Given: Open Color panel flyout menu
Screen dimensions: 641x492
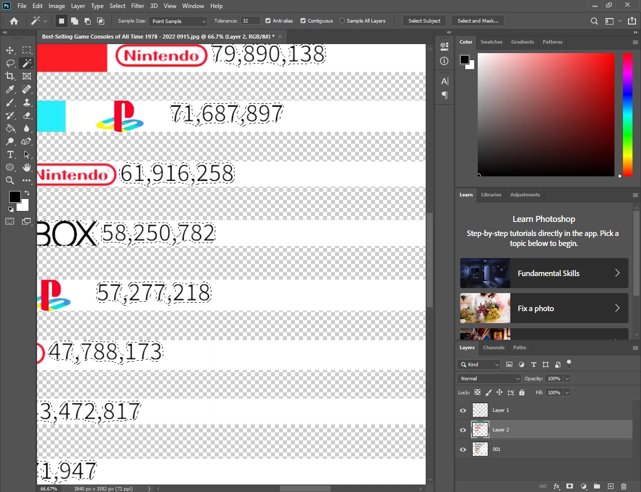Looking at the screenshot, I should coord(635,42).
